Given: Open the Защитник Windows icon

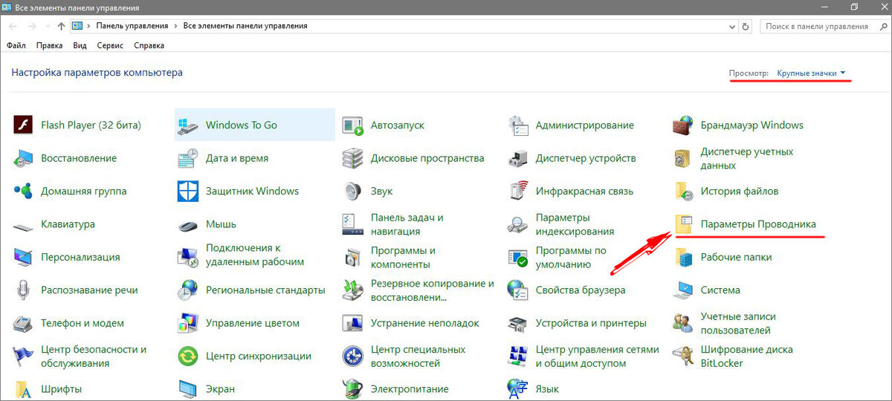Looking at the screenshot, I should pyautogui.click(x=188, y=191).
